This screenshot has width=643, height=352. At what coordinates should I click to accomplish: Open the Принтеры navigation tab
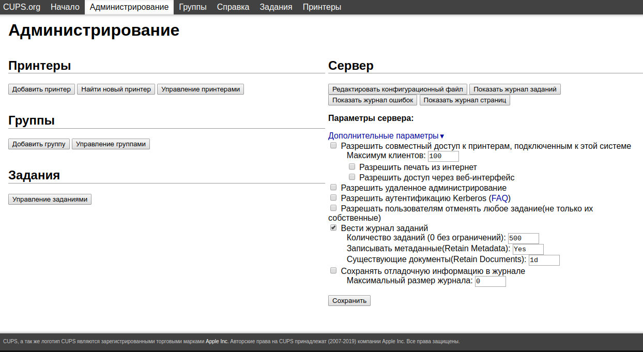(322, 7)
